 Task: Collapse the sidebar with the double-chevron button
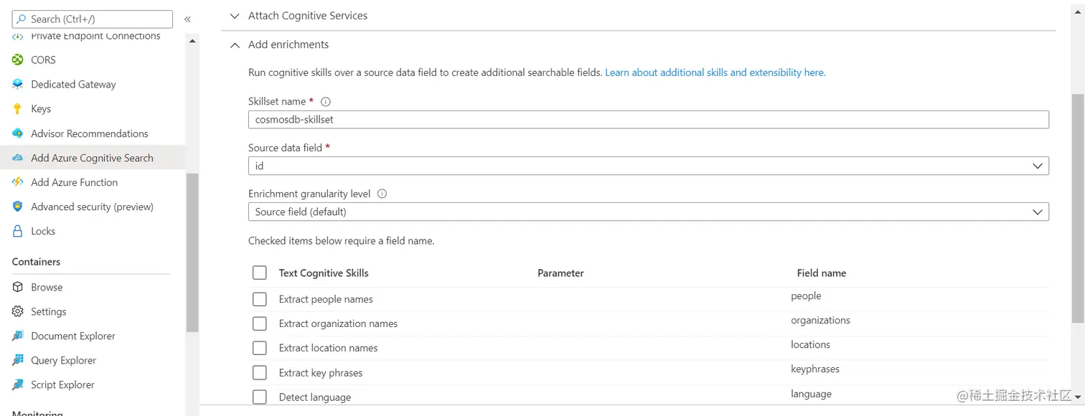tap(187, 19)
